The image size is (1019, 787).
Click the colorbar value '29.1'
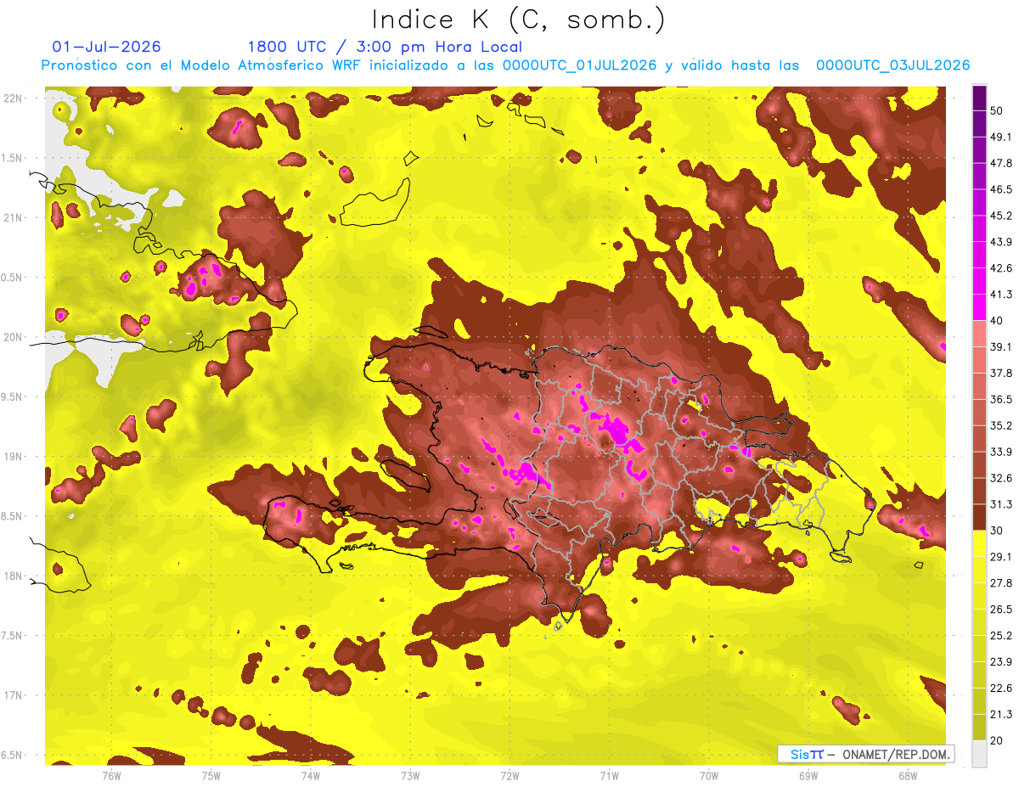(x=1001, y=557)
